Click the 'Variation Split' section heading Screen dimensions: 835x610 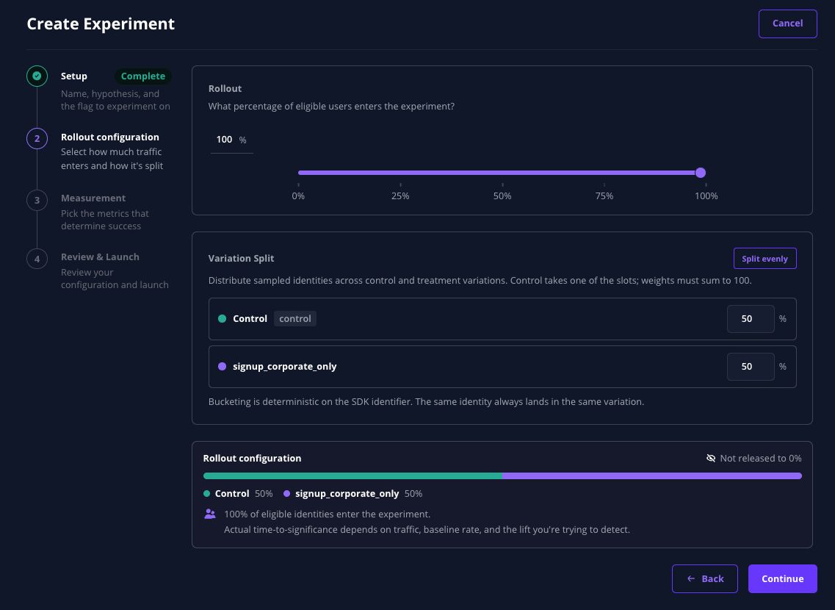[241, 259]
